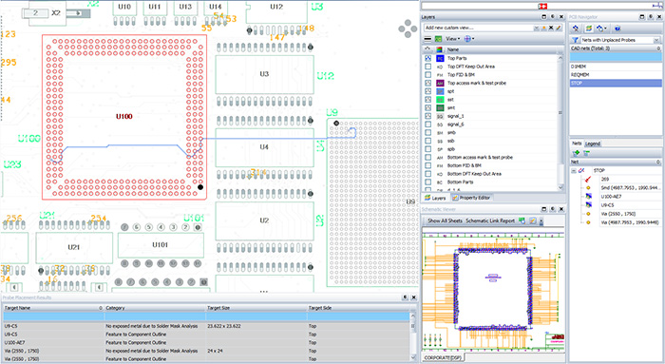Click the pin icon of Schematic Viewer panel
The image size is (665, 364).
[x=553, y=209]
